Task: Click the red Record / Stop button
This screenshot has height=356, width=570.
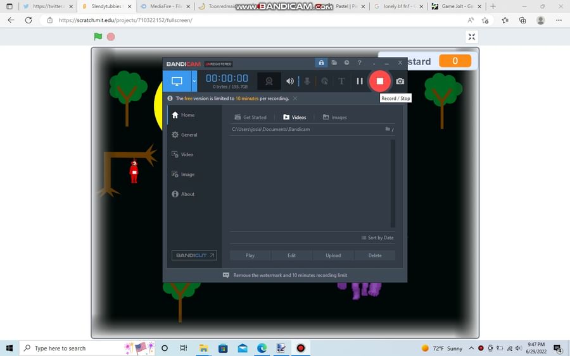Action: point(380,81)
